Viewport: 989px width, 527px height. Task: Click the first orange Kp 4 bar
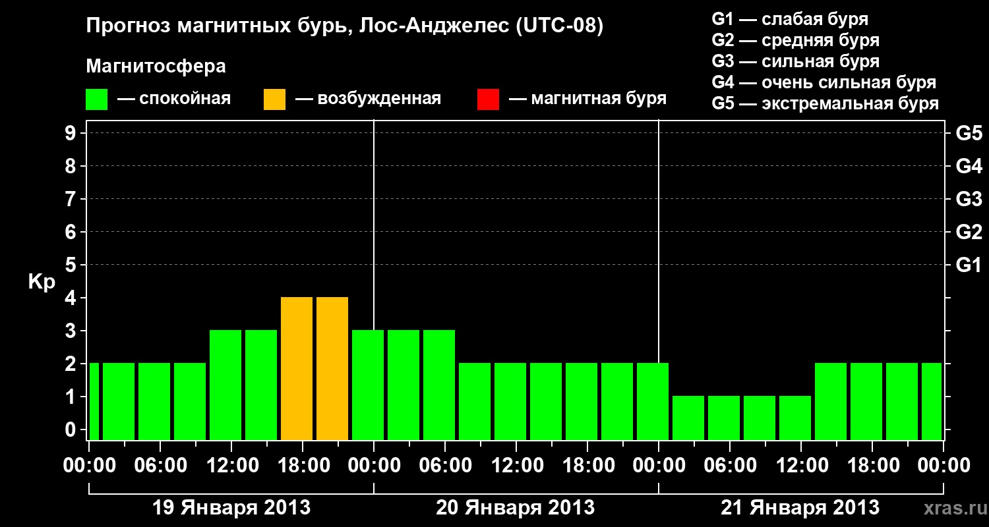pos(297,368)
